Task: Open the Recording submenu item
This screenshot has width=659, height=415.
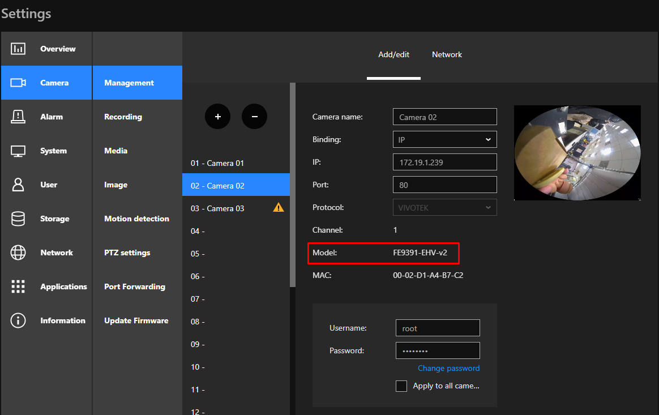Action: 123,117
